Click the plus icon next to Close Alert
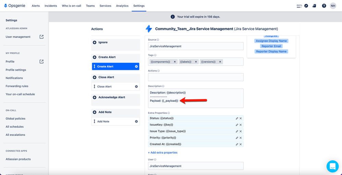This screenshot has width=342, height=175. click(94, 77)
